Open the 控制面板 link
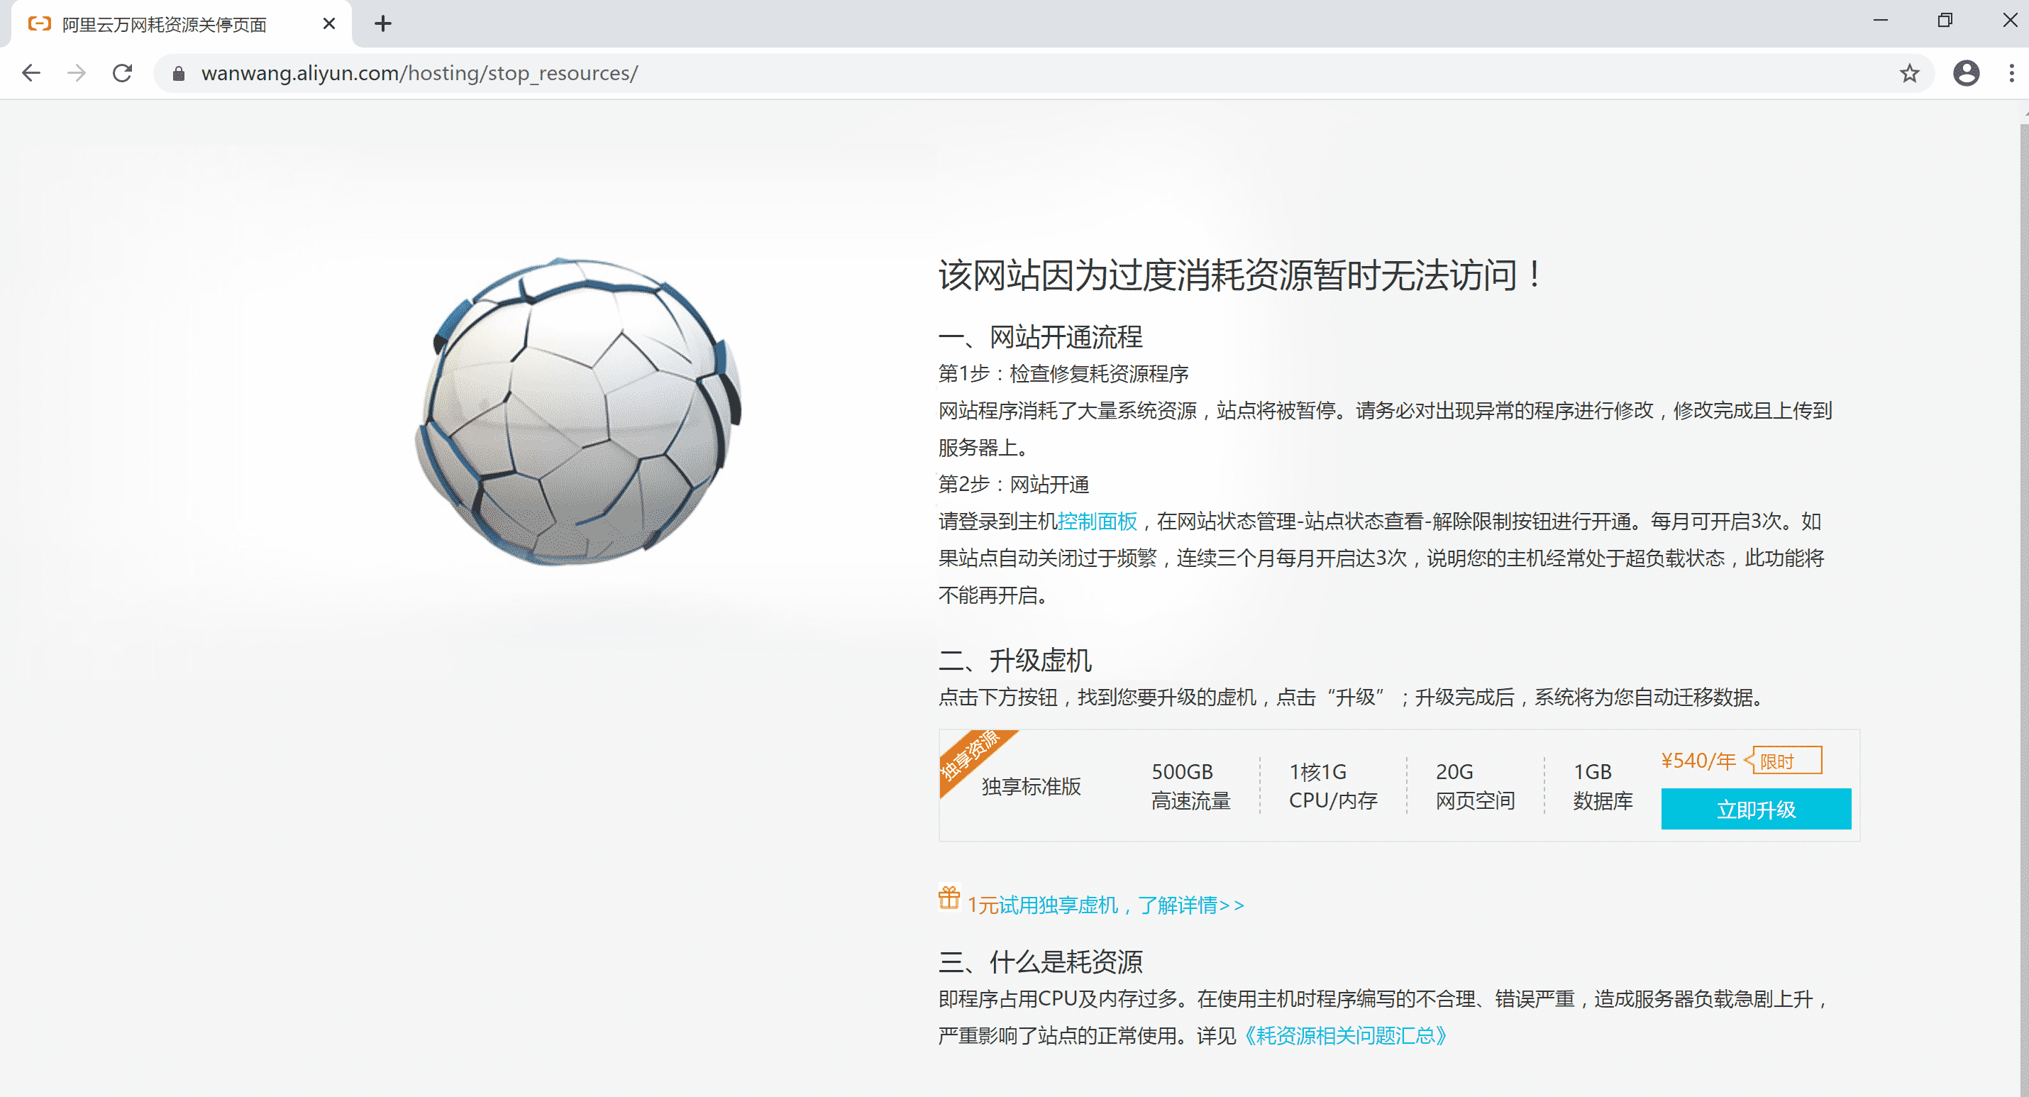Screen dimensions: 2029x1097 1098,521
